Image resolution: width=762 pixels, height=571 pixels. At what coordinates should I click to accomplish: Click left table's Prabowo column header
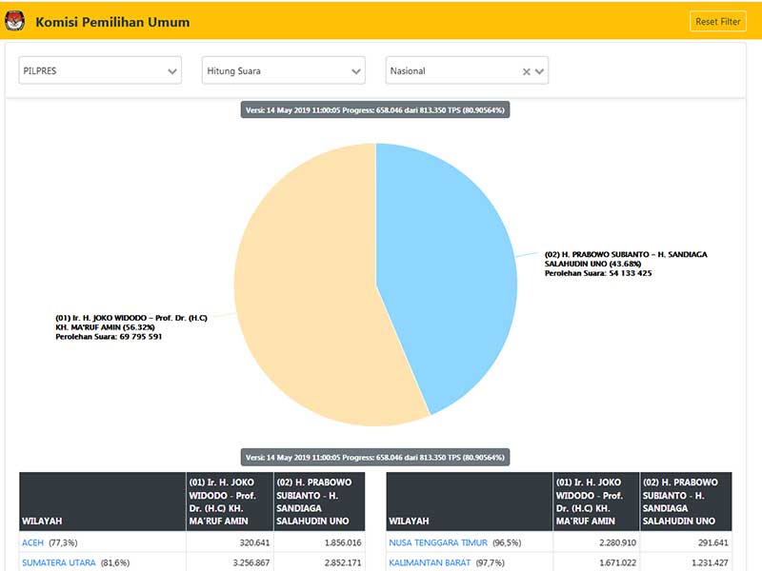point(319,502)
